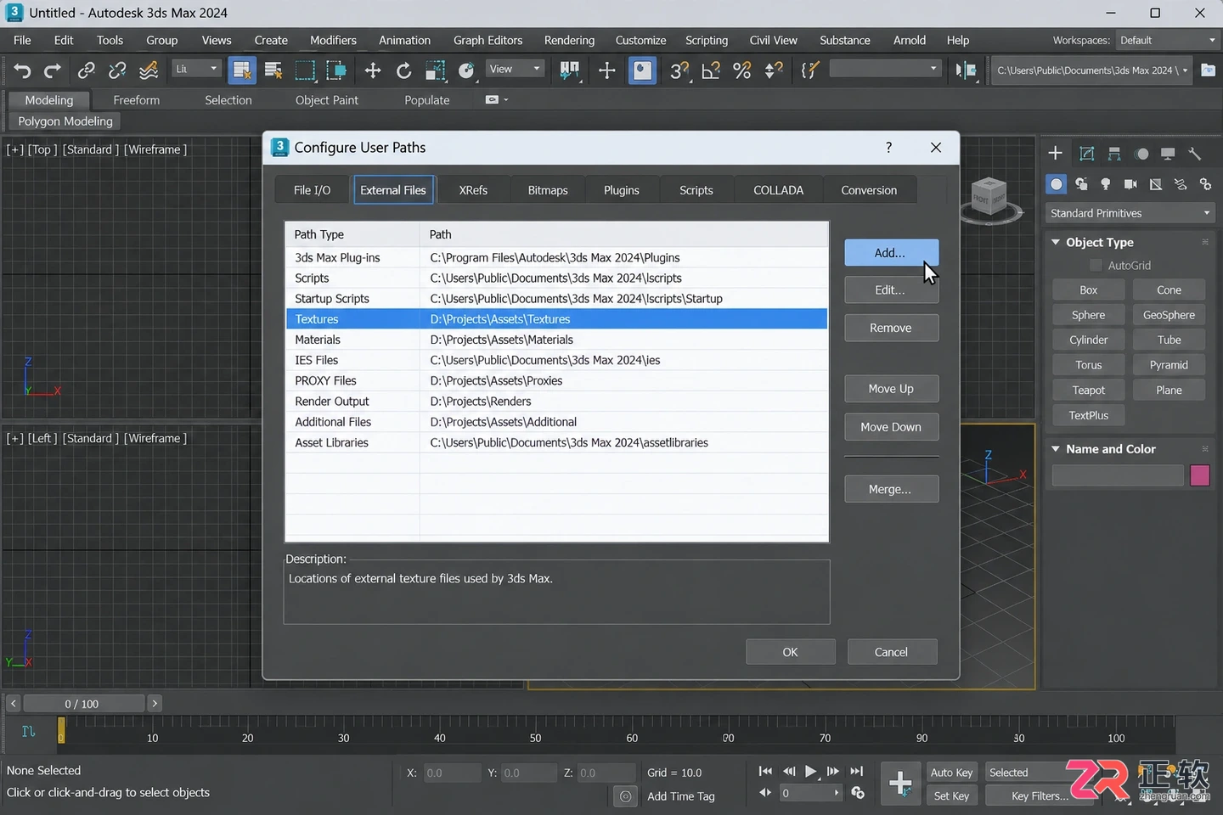Toggle Auto Key mode
The width and height of the screenshot is (1223, 815).
(951, 773)
